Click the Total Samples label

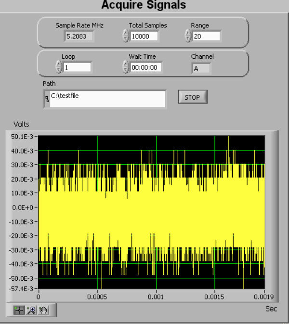pyautogui.click(x=148, y=26)
